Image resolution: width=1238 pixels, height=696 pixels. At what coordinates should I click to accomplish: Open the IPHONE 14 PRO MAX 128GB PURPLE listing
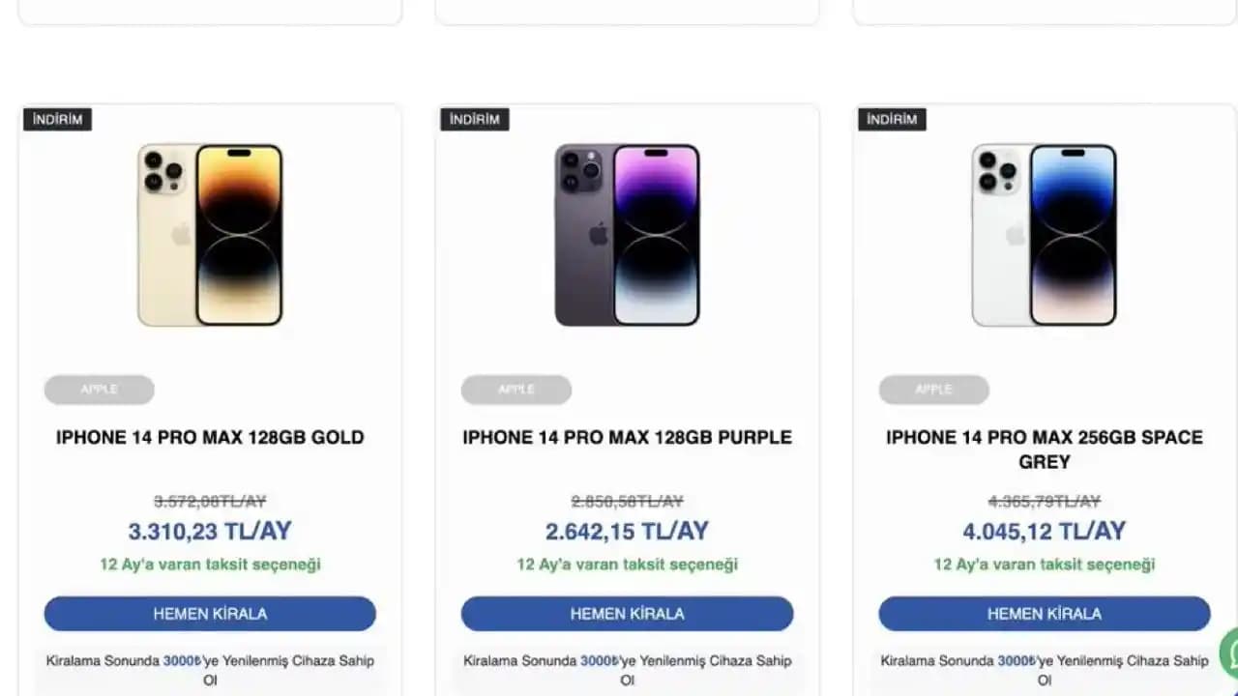tap(627, 437)
